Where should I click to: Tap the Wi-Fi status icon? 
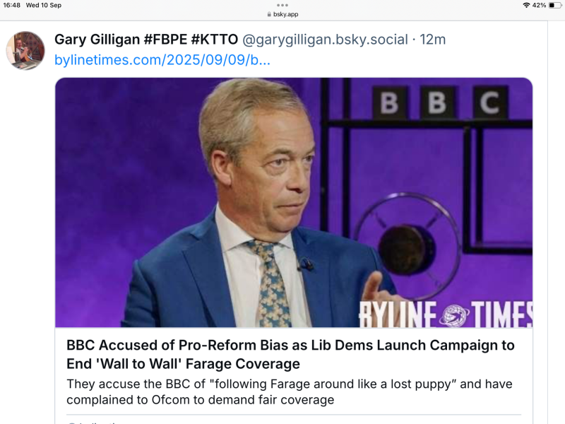coord(526,6)
